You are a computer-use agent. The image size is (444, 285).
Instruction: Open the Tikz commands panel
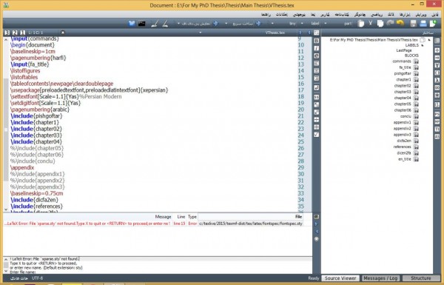pyautogui.click(x=437, y=129)
